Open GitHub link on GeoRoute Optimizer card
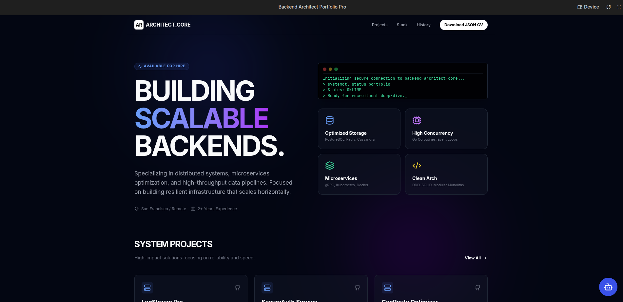 [x=477, y=288]
